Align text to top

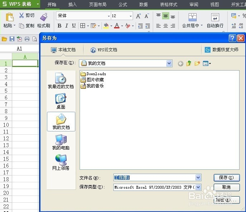[x=159, y=16]
